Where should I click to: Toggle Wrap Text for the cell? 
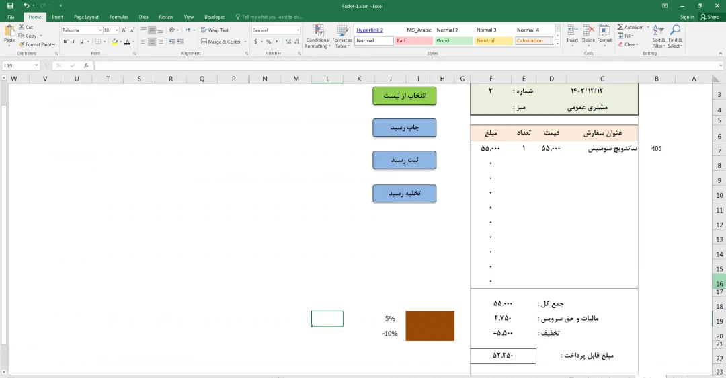(214, 30)
